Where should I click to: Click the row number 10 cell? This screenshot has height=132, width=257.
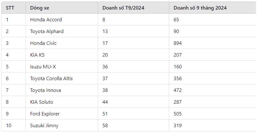pos(14,125)
